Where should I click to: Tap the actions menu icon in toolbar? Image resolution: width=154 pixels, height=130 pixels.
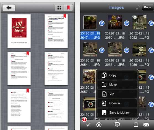117,124
